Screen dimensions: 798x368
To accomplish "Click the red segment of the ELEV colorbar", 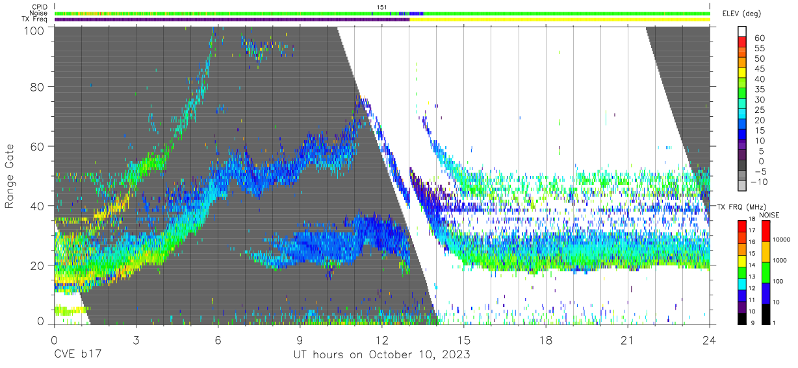I will [742, 42].
